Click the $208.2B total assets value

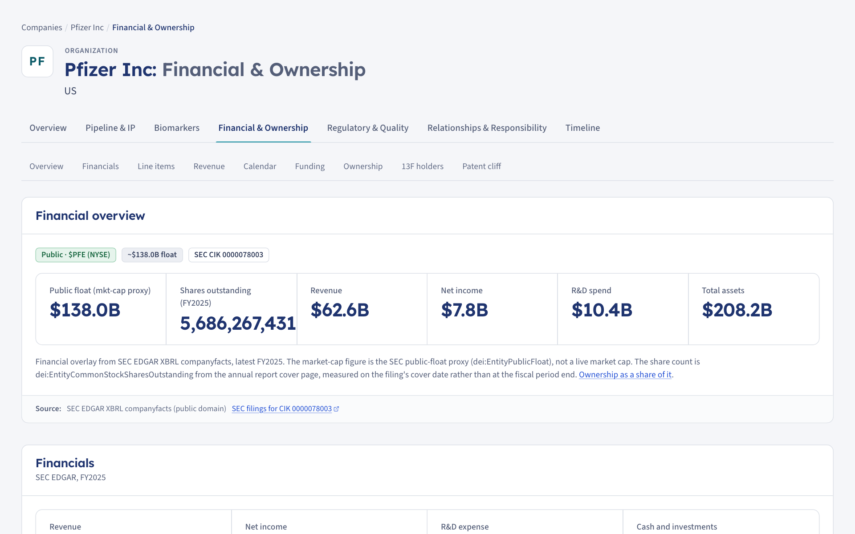(737, 310)
